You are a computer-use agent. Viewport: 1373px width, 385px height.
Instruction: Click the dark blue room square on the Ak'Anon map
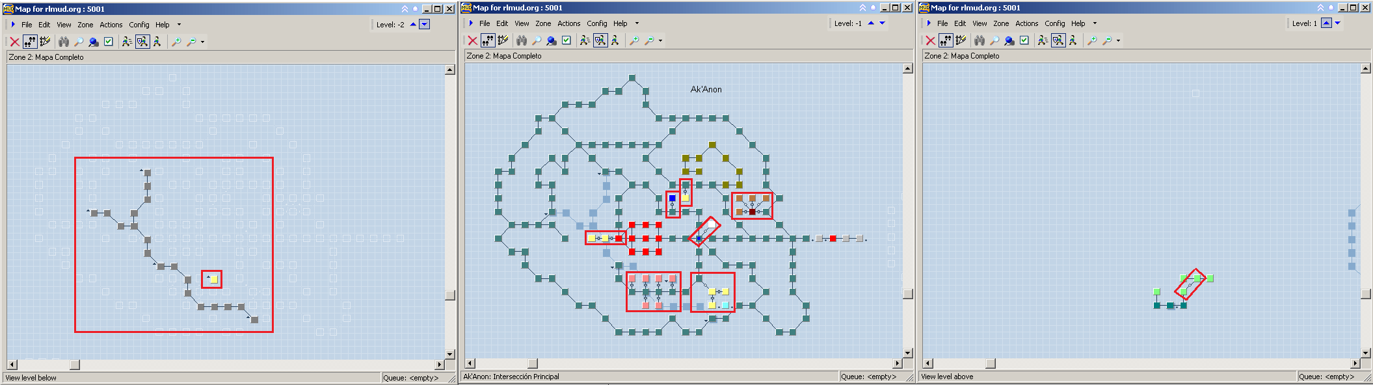click(x=672, y=198)
